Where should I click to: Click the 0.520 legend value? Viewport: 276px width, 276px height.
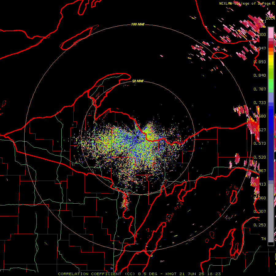coord(260,157)
